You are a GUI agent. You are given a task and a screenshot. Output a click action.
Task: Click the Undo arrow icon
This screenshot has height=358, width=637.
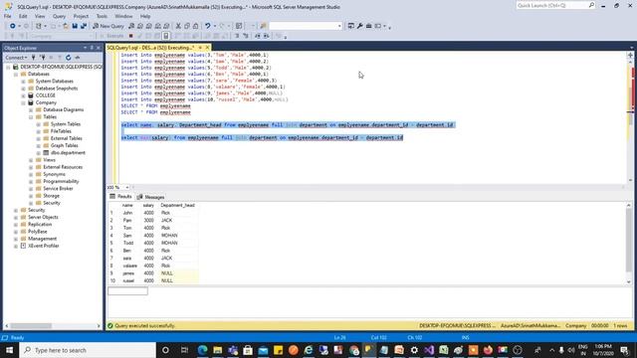[x=208, y=26]
